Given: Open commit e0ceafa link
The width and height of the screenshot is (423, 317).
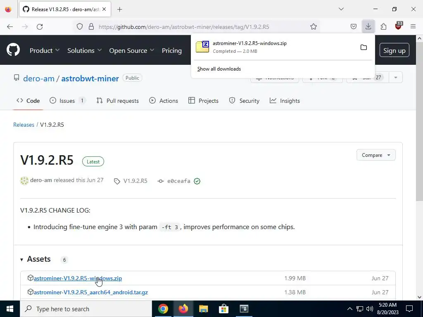Looking at the screenshot, I should (x=179, y=181).
